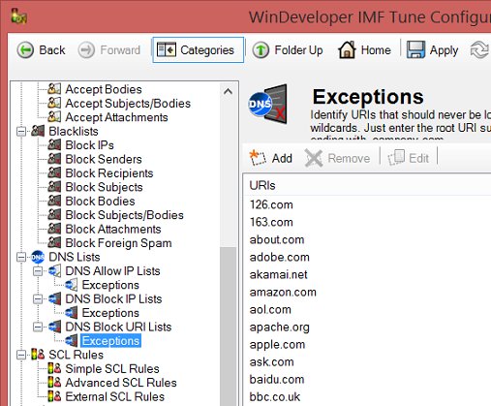Click the Home button label
This screenshot has height=406, width=491.
pos(376,50)
